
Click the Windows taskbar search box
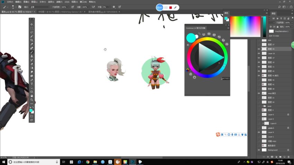pyautogui.click(x=34, y=162)
